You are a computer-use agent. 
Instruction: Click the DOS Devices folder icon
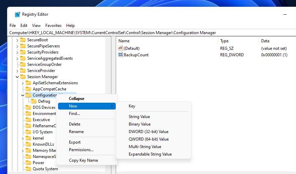[28, 107]
